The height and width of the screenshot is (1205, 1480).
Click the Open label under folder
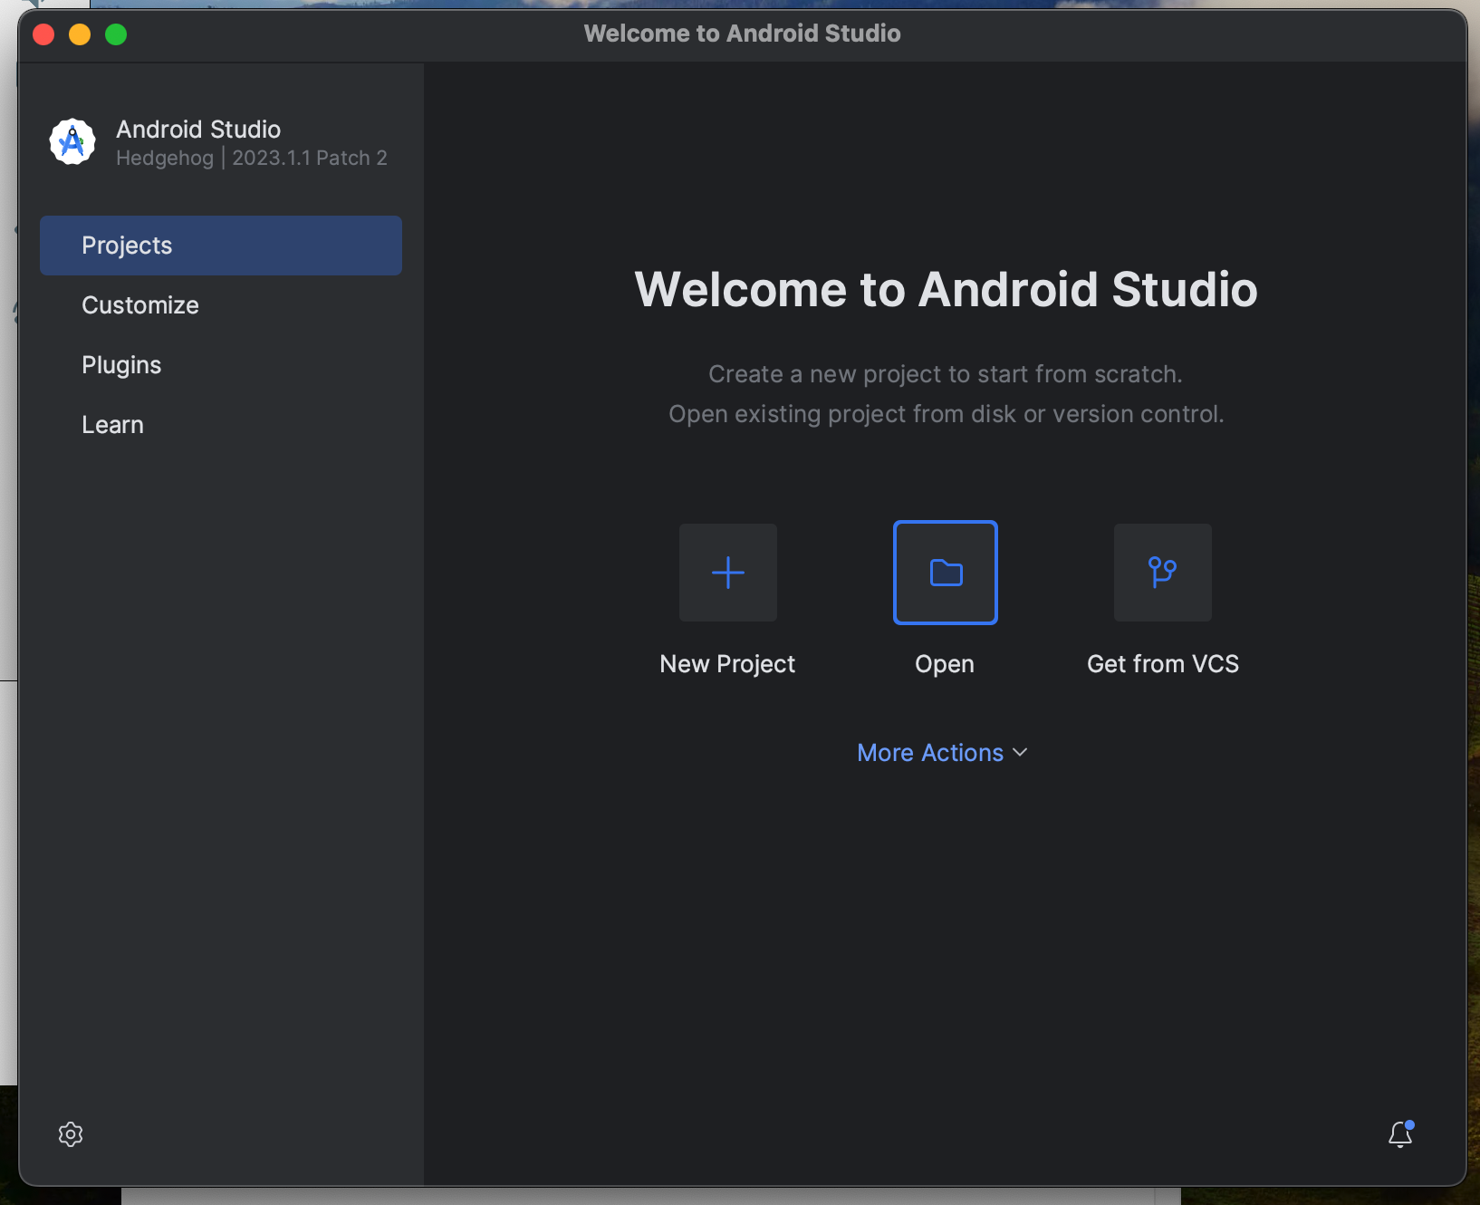(945, 664)
